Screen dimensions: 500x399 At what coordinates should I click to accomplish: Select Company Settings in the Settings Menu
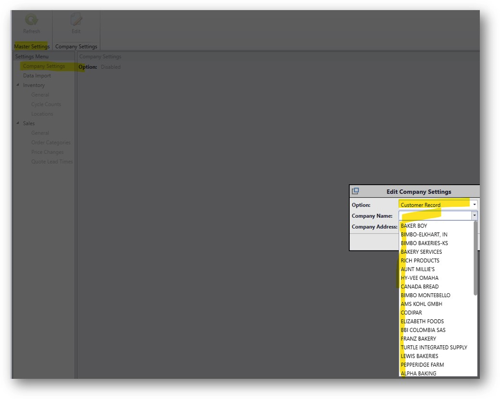click(44, 66)
